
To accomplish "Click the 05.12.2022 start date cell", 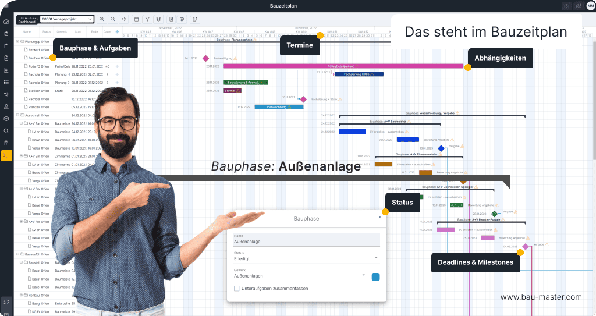I will (x=79, y=107).
